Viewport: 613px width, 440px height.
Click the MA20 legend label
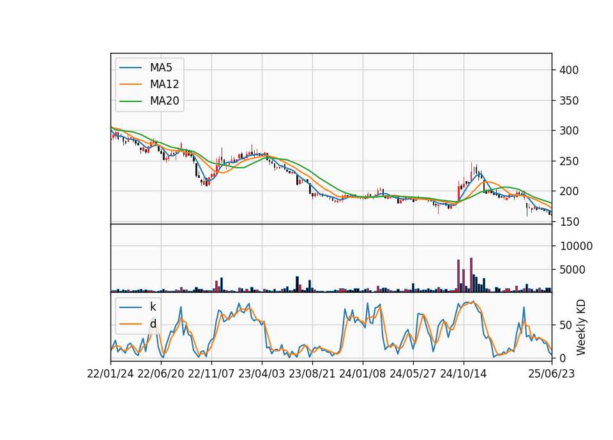pyautogui.click(x=164, y=101)
